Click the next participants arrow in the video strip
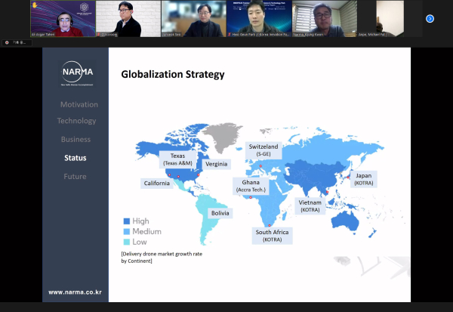453x312 pixels. (x=430, y=18)
